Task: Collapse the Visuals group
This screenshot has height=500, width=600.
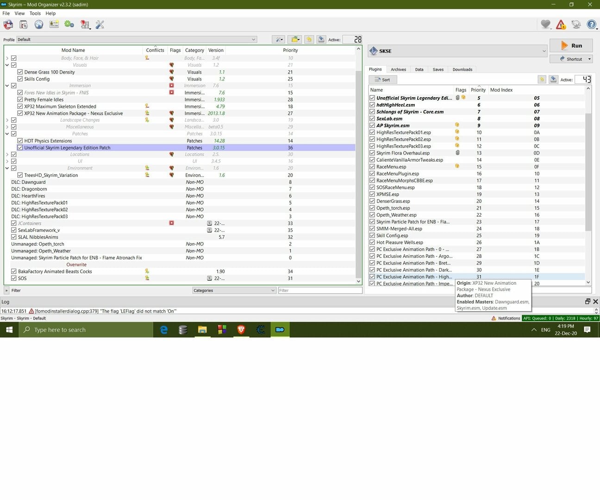Action: click(x=7, y=65)
